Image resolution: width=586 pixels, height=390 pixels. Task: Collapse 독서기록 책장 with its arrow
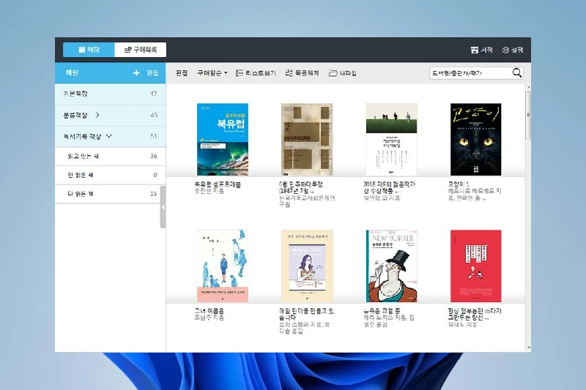(108, 136)
